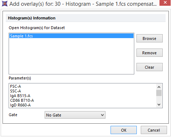Click the Clear button

click(x=149, y=67)
